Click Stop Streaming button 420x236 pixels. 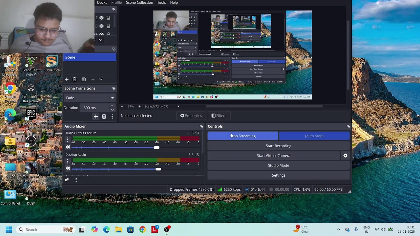[x=243, y=136]
